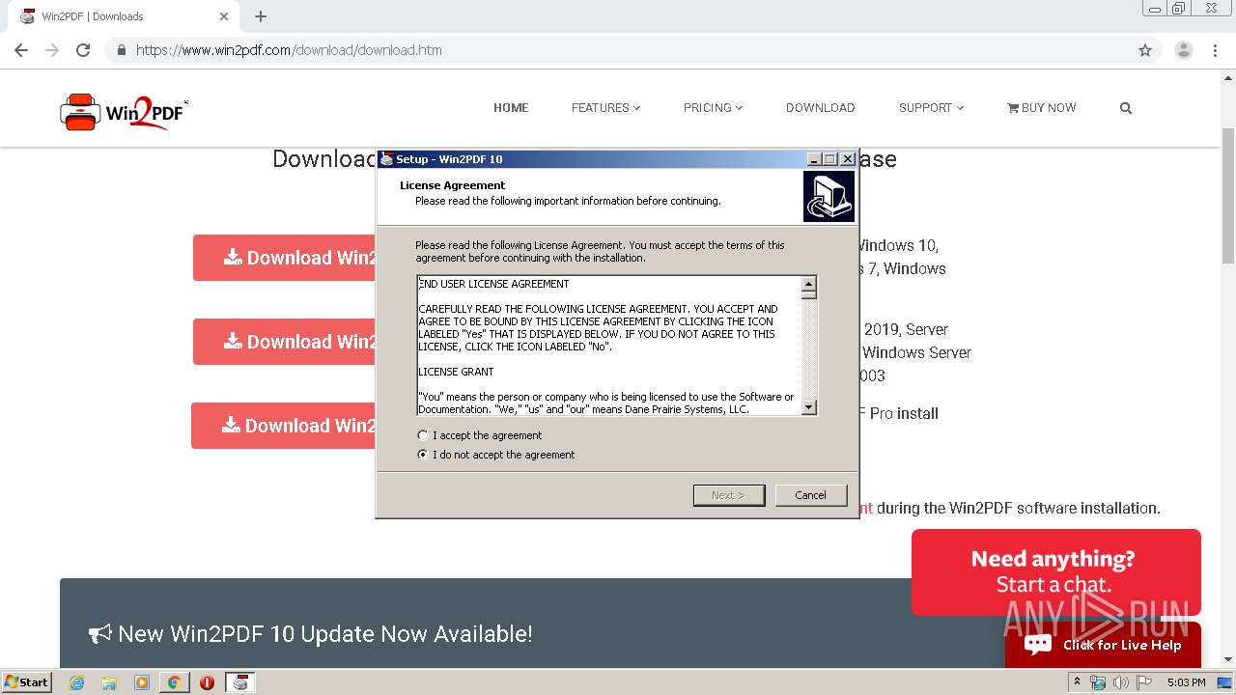Click the 5:03 PM system clock
1236x695 pixels.
point(1186,682)
